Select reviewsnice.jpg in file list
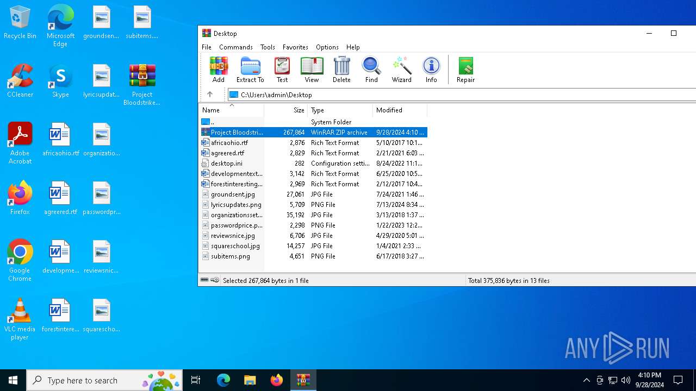Viewport: 696px width, 391px height. (313, 236)
